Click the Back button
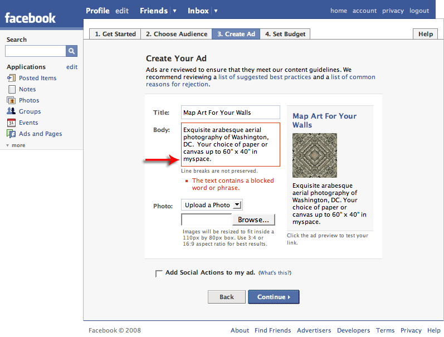444x337 pixels. pyautogui.click(x=227, y=297)
